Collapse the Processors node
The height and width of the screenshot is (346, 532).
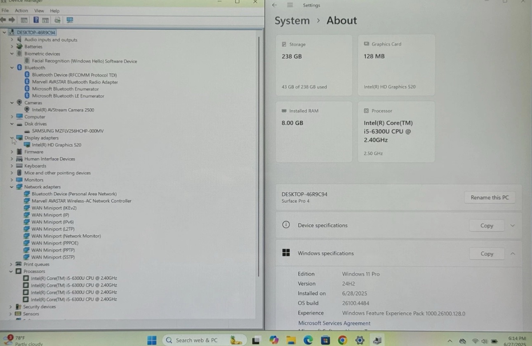coord(11,271)
